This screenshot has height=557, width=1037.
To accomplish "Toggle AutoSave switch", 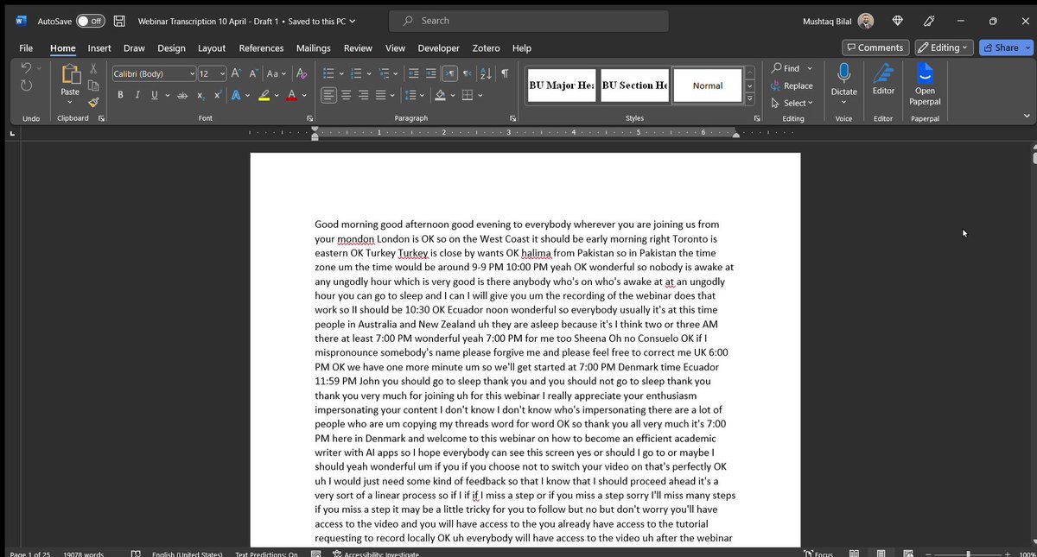I will pyautogui.click(x=90, y=21).
